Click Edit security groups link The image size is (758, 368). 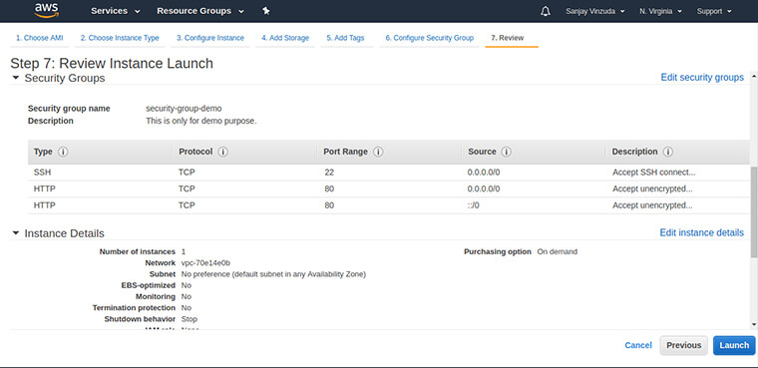tap(702, 78)
